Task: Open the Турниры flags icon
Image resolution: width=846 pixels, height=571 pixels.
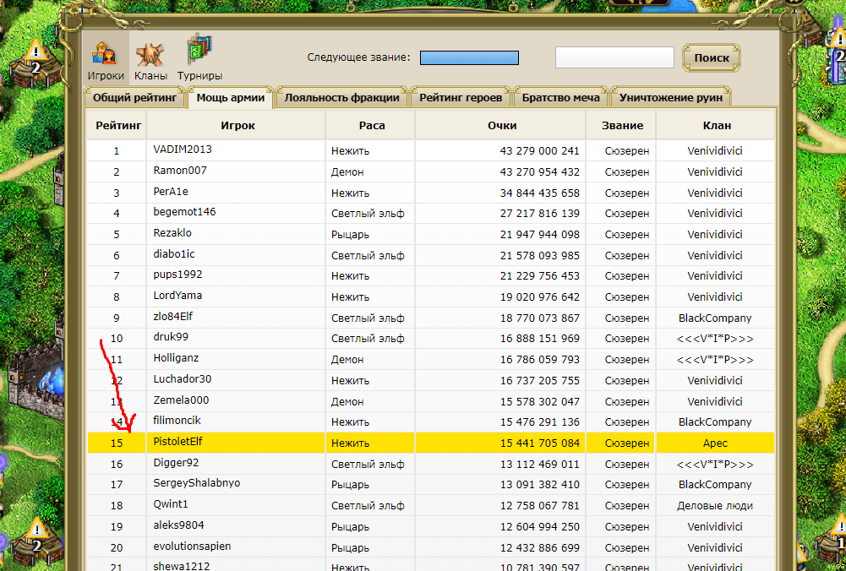Action: (x=199, y=58)
